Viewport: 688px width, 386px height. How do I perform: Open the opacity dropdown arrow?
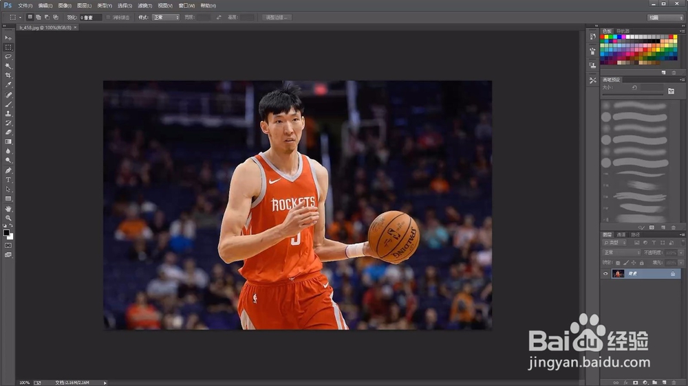[681, 253]
